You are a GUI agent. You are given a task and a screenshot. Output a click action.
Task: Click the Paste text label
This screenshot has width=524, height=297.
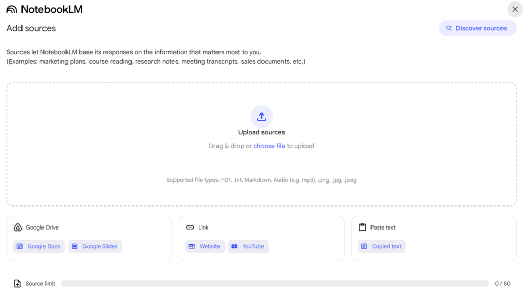(383, 227)
